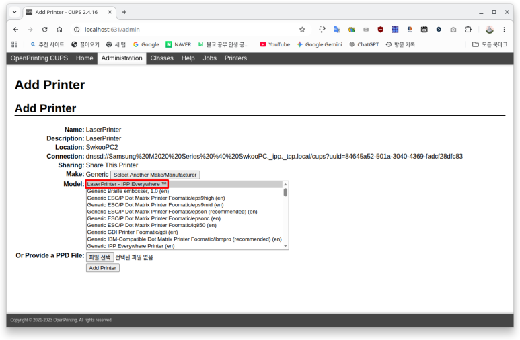The width and height of the screenshot is (520, 340).
Task: Go to OpenPrinting CUPS nav item
Action: 39,58
